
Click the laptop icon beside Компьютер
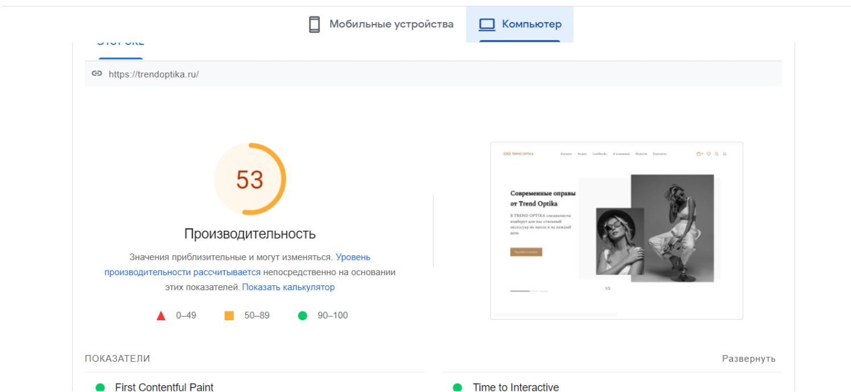coord(486,24)
